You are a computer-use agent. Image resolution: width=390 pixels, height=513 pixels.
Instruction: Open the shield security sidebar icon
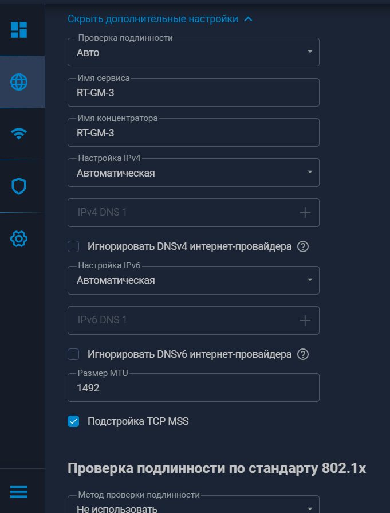tap(19, 186)
